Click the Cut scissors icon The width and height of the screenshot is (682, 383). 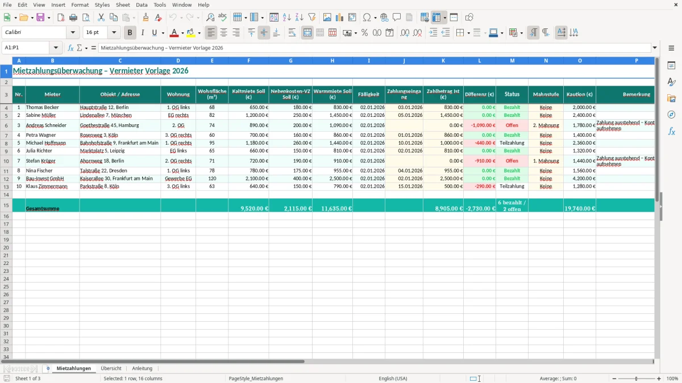101,18
